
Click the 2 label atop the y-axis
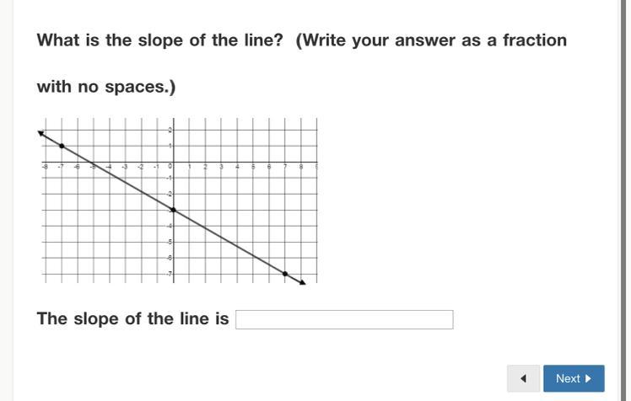click(x=170, y=130)
